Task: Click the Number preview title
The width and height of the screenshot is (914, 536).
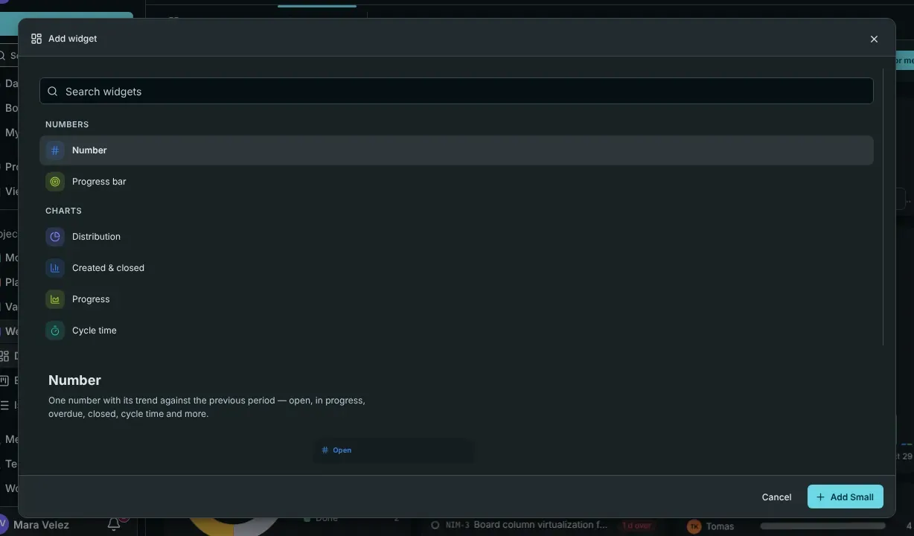Action: click(x=74, y=380)
